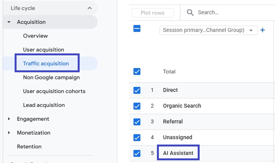The width and height of the screenshot is (275, 163).
Task: Open User acquisition cohorts report
Action: pyautogui.click(x=54, y=91)
